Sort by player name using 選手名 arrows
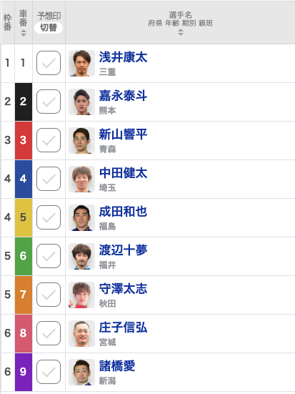 pos(181,32)
